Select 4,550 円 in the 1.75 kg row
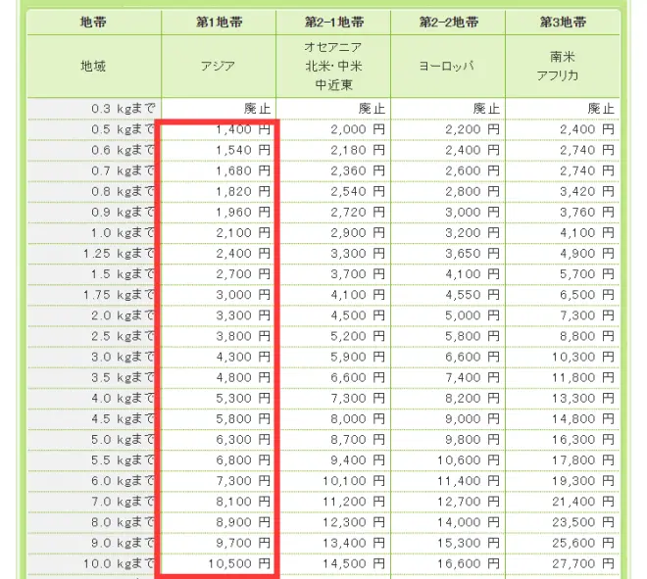The height and width of the screenshot is (579, 647). (473, 295)
